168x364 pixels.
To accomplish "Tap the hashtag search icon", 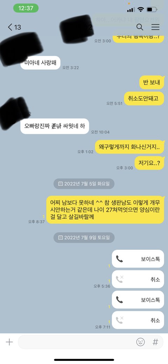I will [x=155, y=342].
